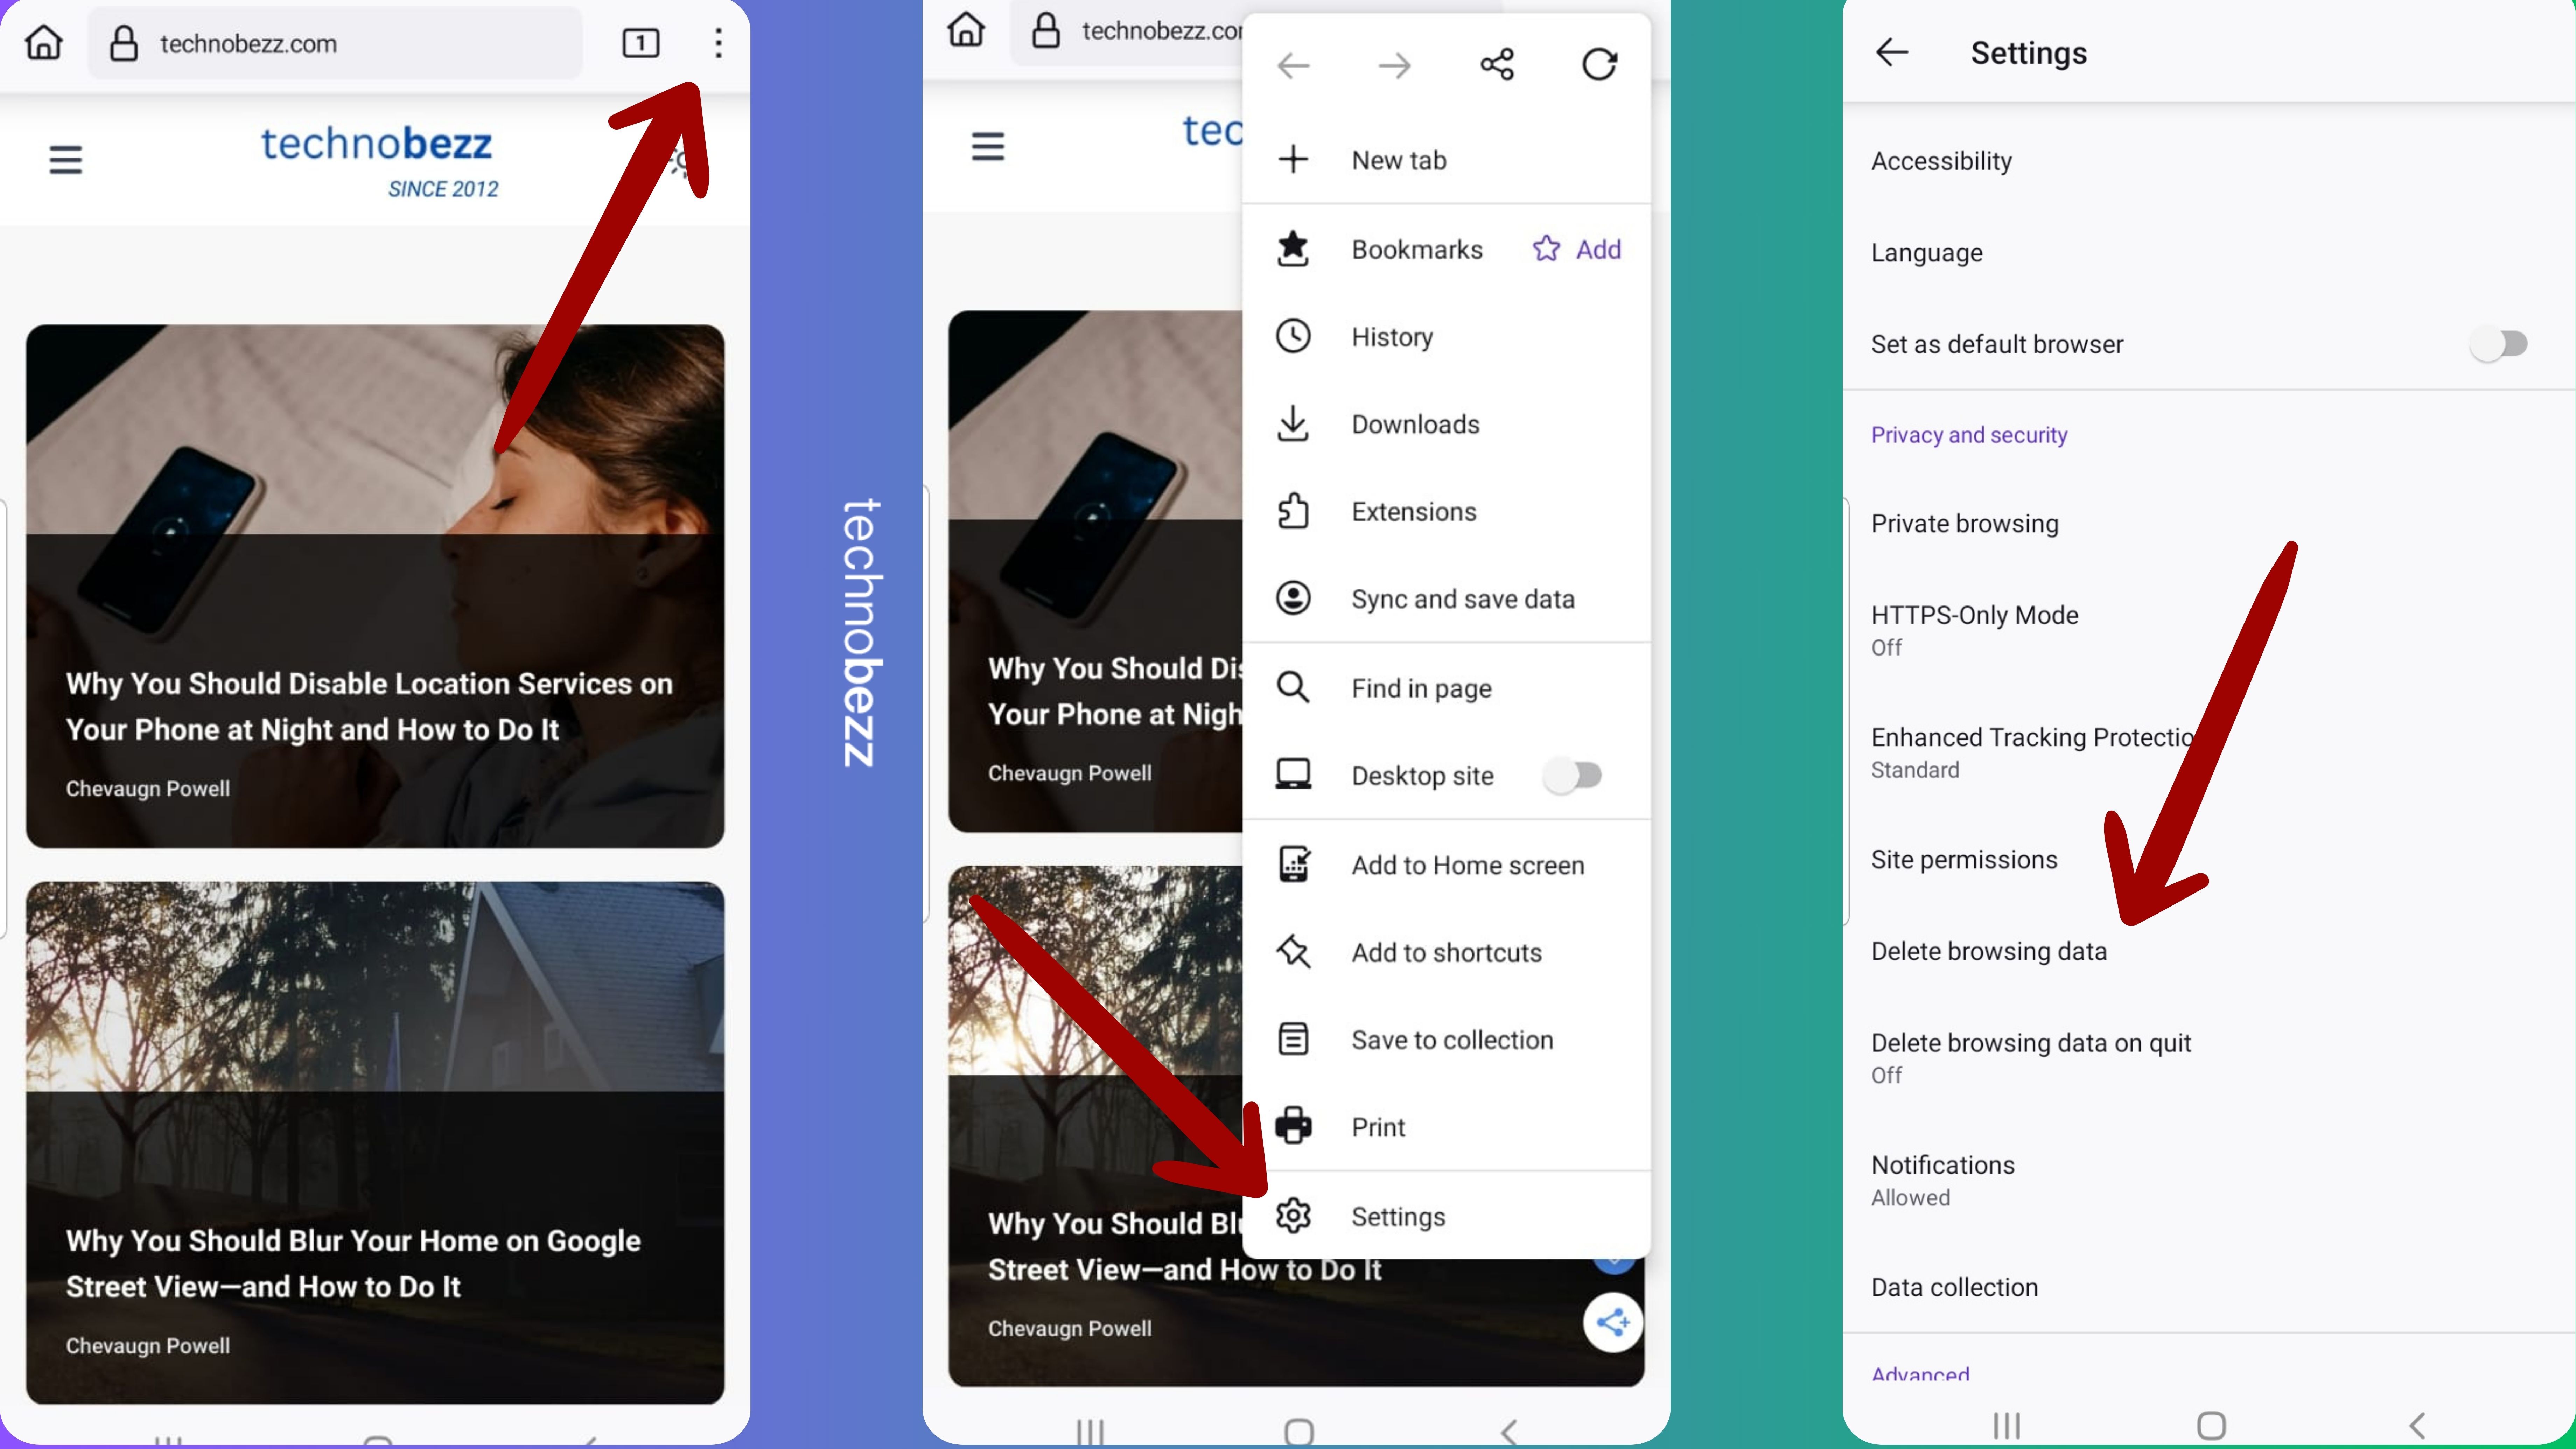The width and height of the screenshot is (2576, 1449).
Task: Reload the page from the menu
Action: 1599,65
